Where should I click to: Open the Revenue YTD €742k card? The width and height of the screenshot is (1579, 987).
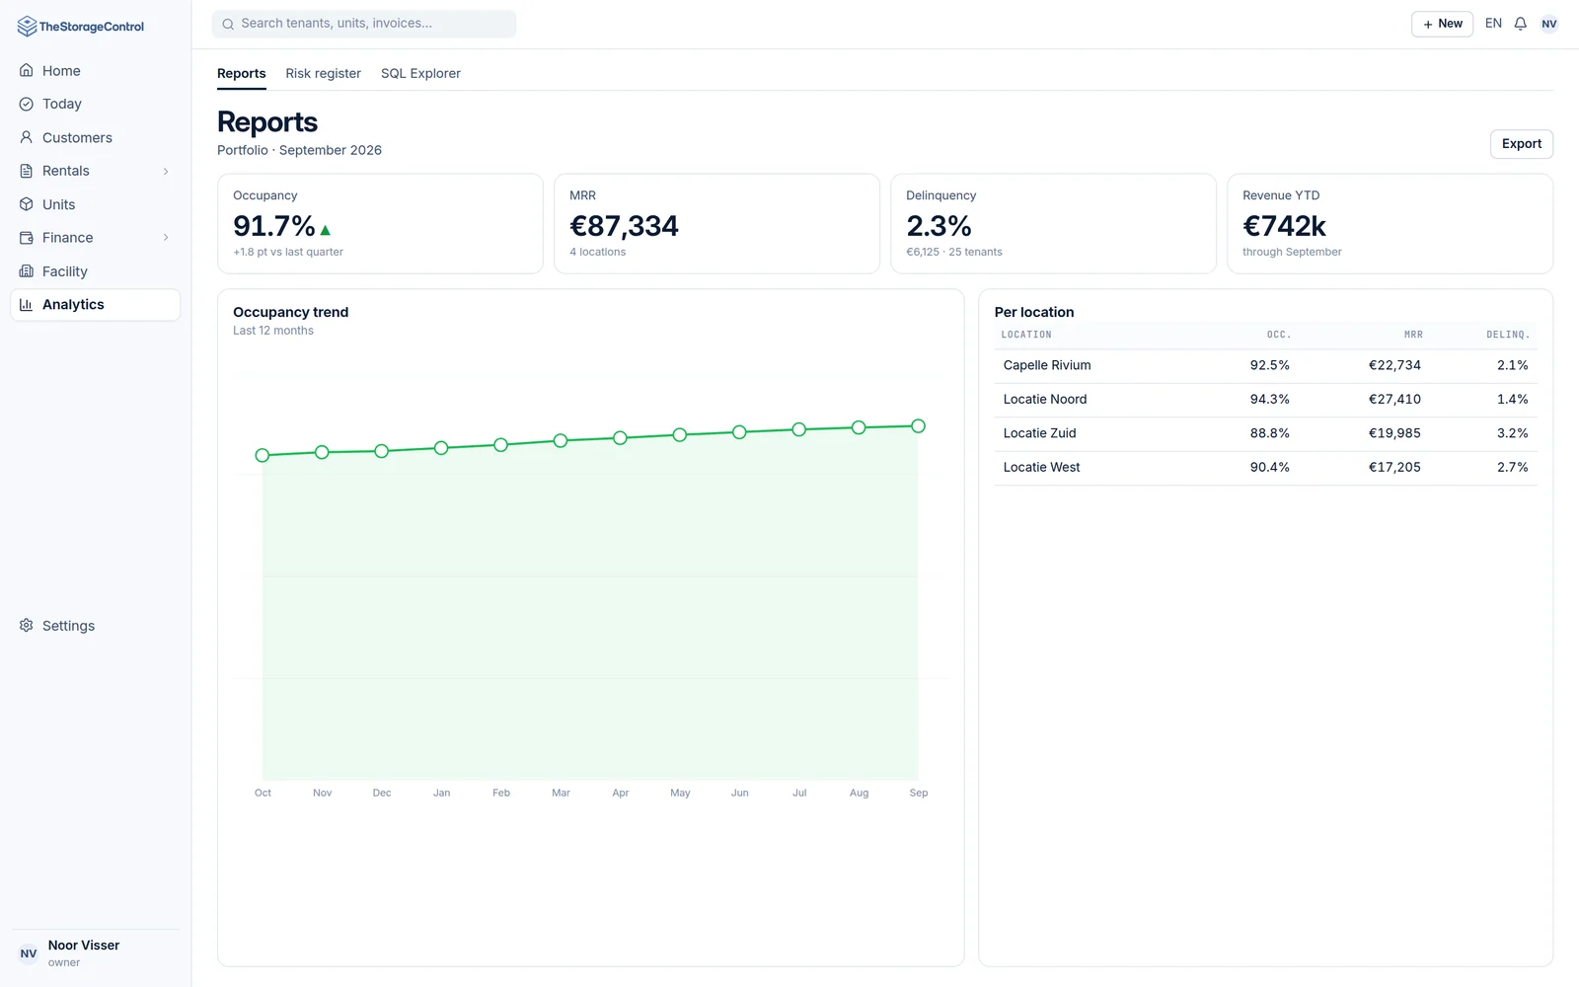1390,224
